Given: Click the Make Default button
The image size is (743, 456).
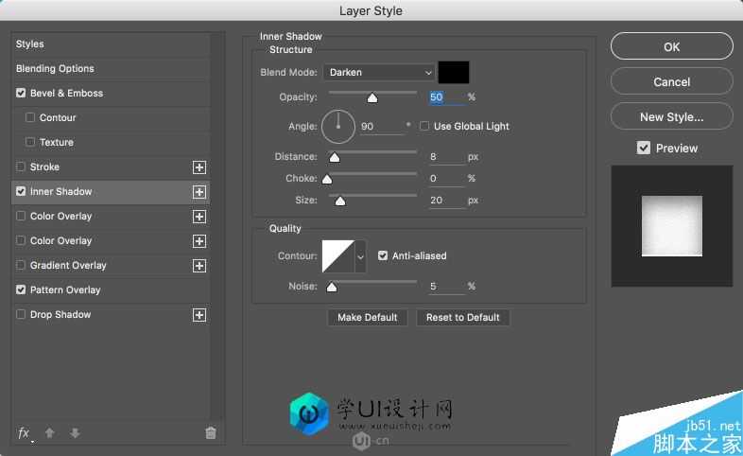Looking at the screenshot, I should pyautogui.click(x=367, y=318).
